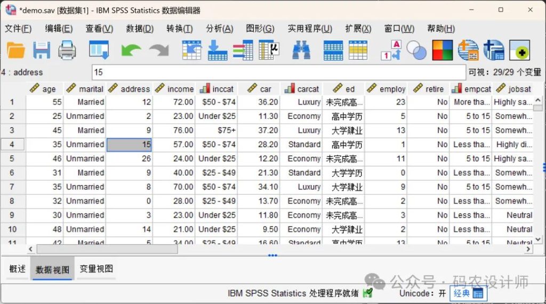Click the overlapping circles variable sets icon
Screen dimensions: 546x304
pyautogui.click(x=416, y=51)
